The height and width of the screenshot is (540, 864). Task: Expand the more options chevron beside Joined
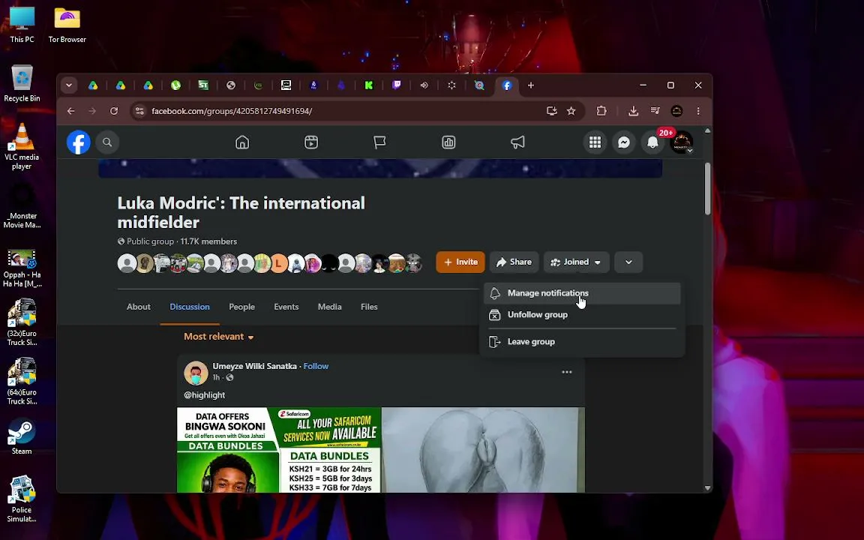[x=628, y=262]
